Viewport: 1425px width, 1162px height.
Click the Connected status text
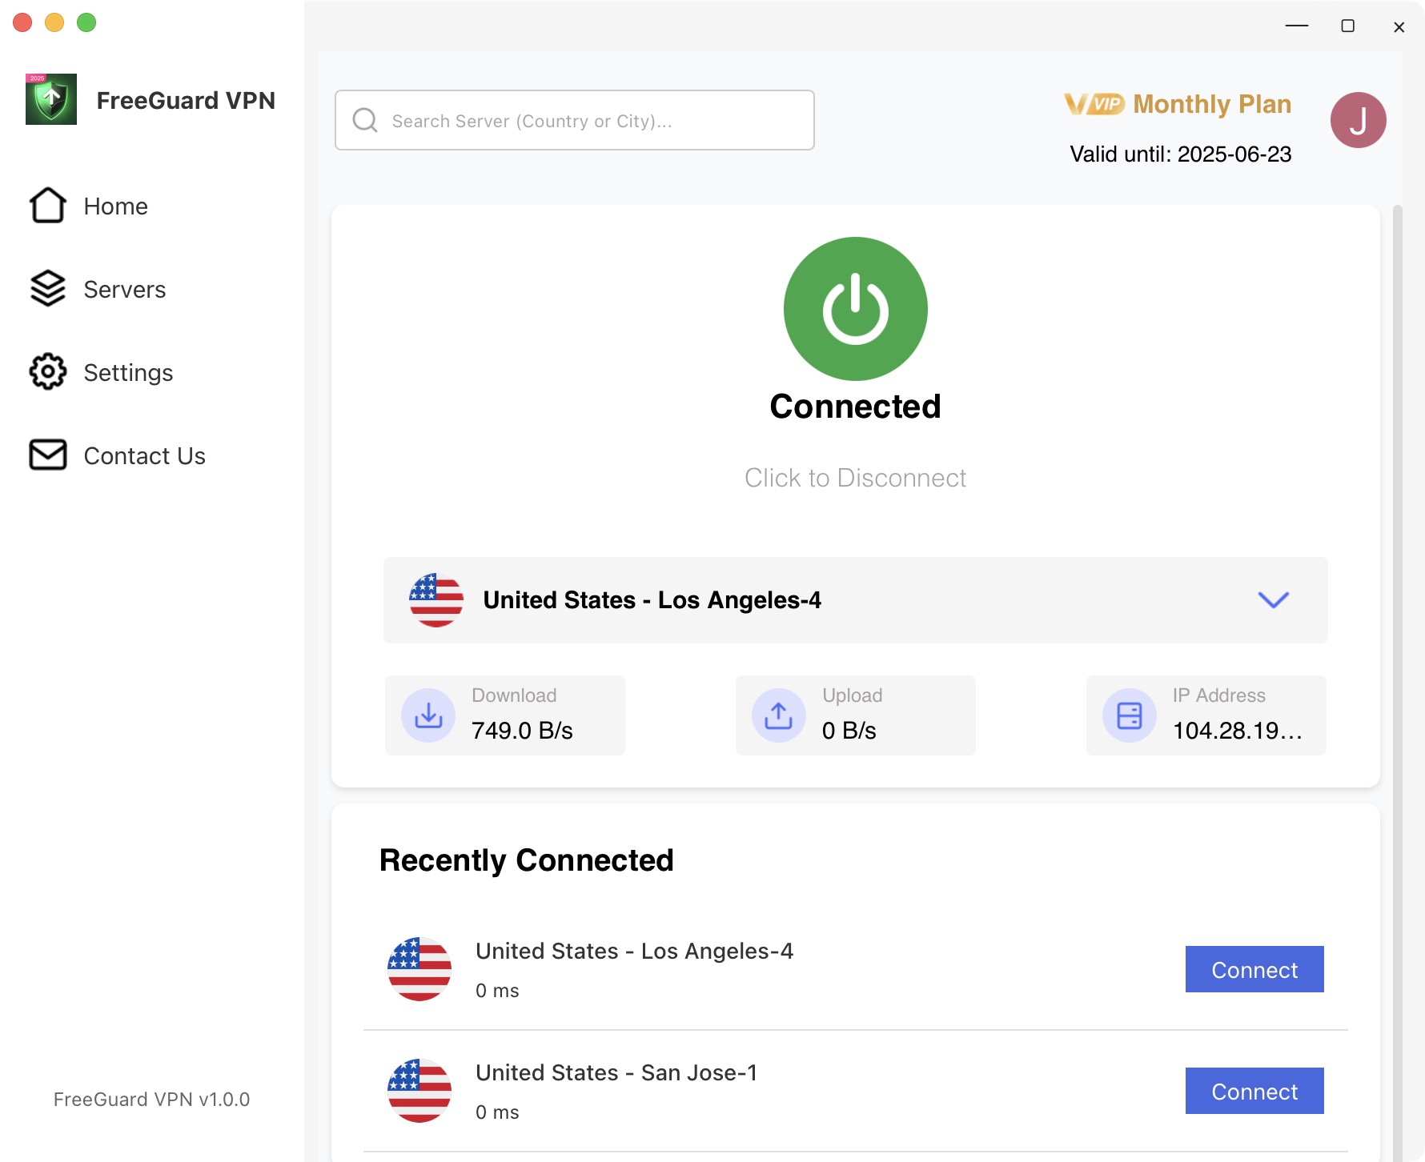[x=856, y=407]
